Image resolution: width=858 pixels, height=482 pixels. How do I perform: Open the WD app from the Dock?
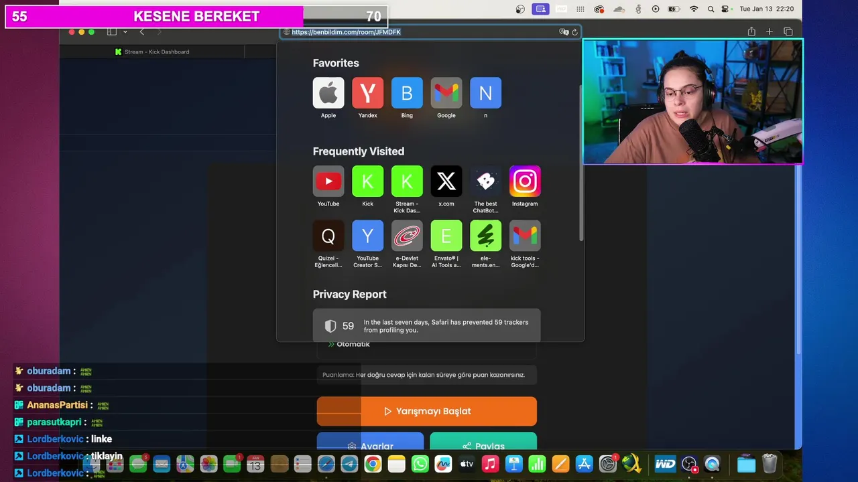point(665,463)
